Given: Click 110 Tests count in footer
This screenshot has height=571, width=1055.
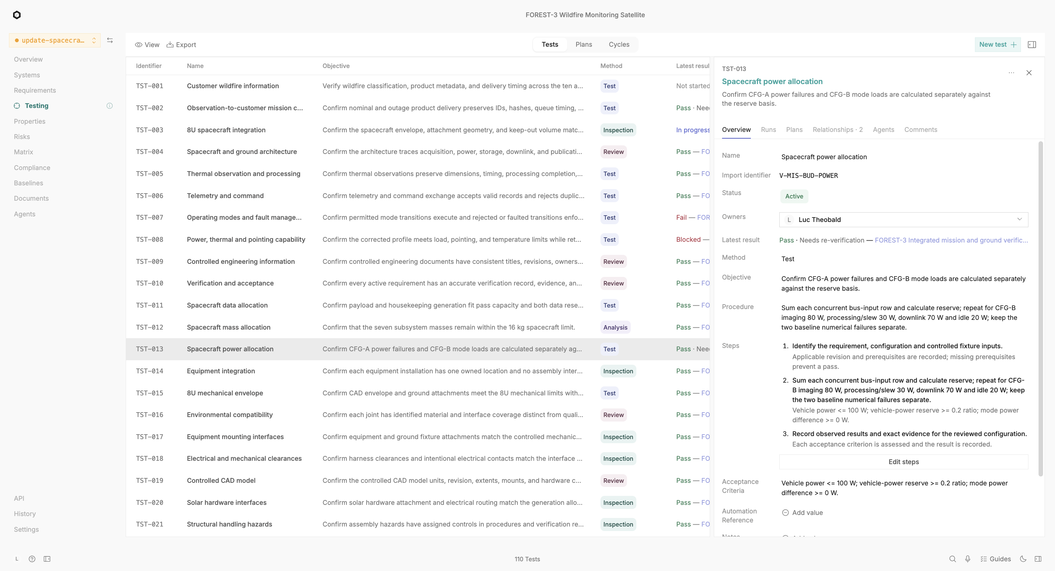Looking at the screenshot, I should click(x=527, y=559).
